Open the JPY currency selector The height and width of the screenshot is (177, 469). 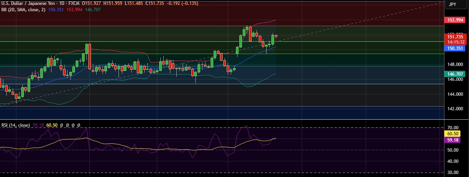point(453,4)
